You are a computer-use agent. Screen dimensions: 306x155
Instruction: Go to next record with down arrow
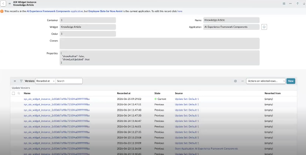coord(304,3)
